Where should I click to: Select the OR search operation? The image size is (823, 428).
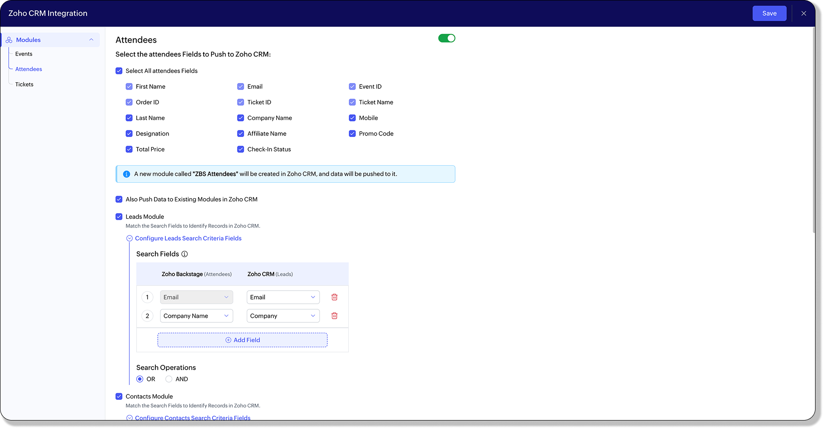pos(140,379)
